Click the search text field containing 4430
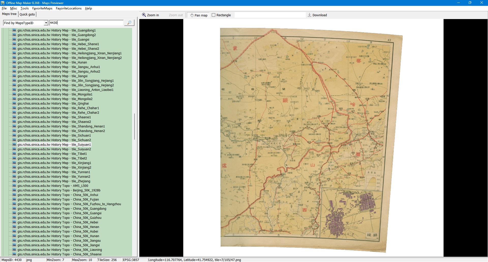 click(86, 23)
